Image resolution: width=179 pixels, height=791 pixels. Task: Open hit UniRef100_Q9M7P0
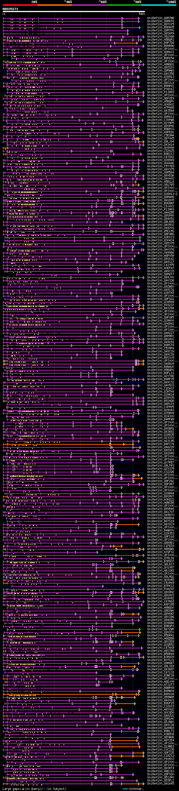click(161, 30)
